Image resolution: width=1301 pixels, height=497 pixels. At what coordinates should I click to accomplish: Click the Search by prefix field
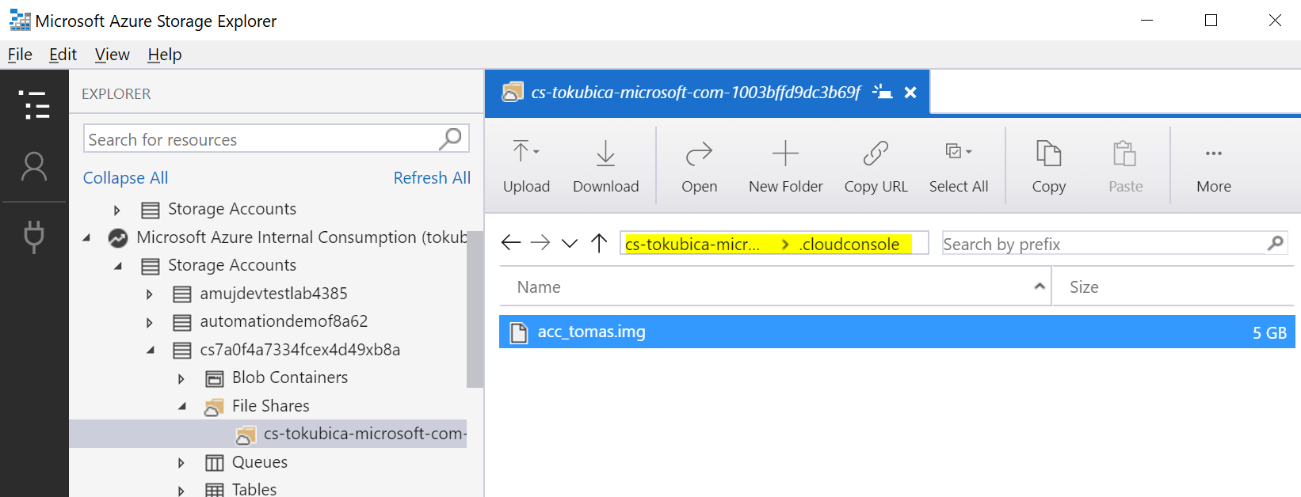1114,244
